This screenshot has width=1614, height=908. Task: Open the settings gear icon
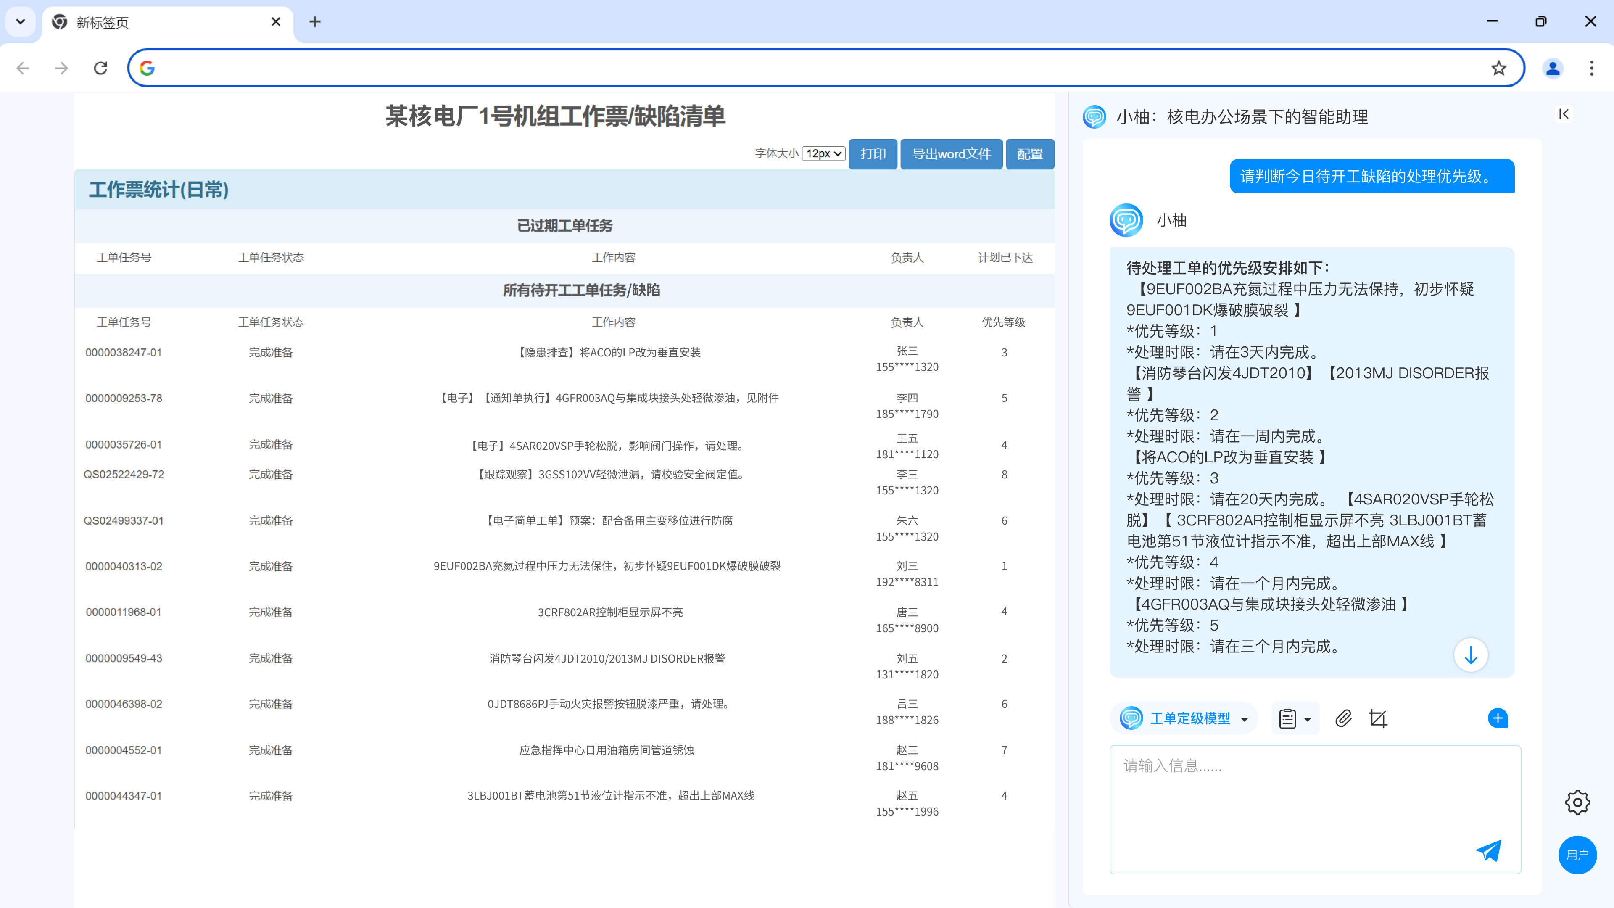coord(1578,802)
